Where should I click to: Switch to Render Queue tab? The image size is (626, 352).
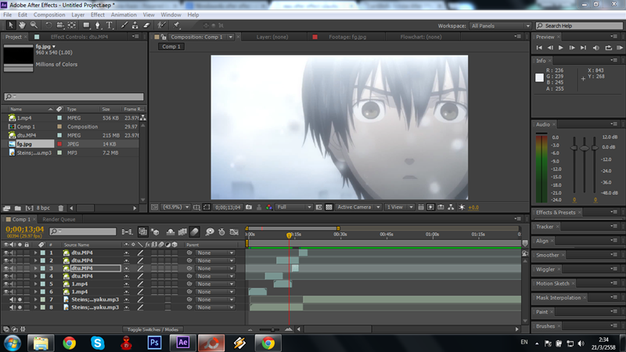coord(59,219)
